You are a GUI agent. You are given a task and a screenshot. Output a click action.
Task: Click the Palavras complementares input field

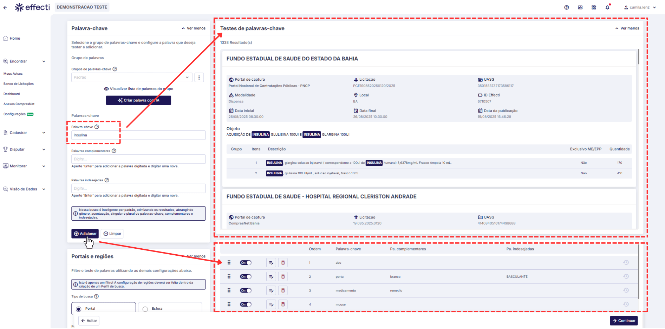coord(138,159)
